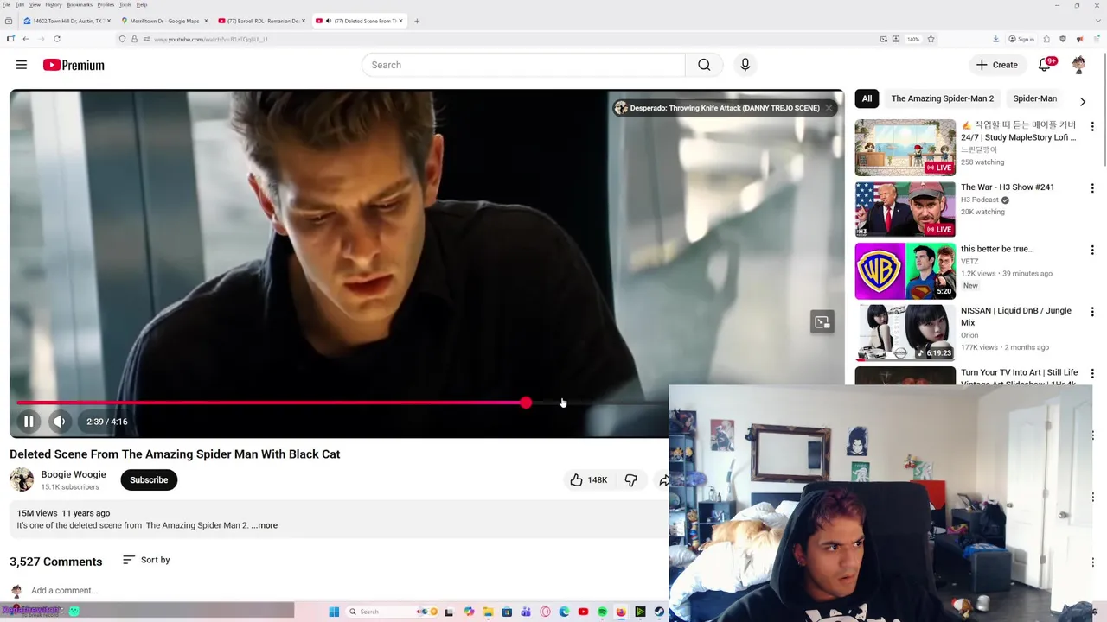Open The War H3 Show thumbnail

pos(905,209)
